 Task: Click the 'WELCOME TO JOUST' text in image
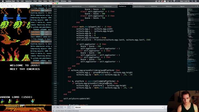click(25, 65)
